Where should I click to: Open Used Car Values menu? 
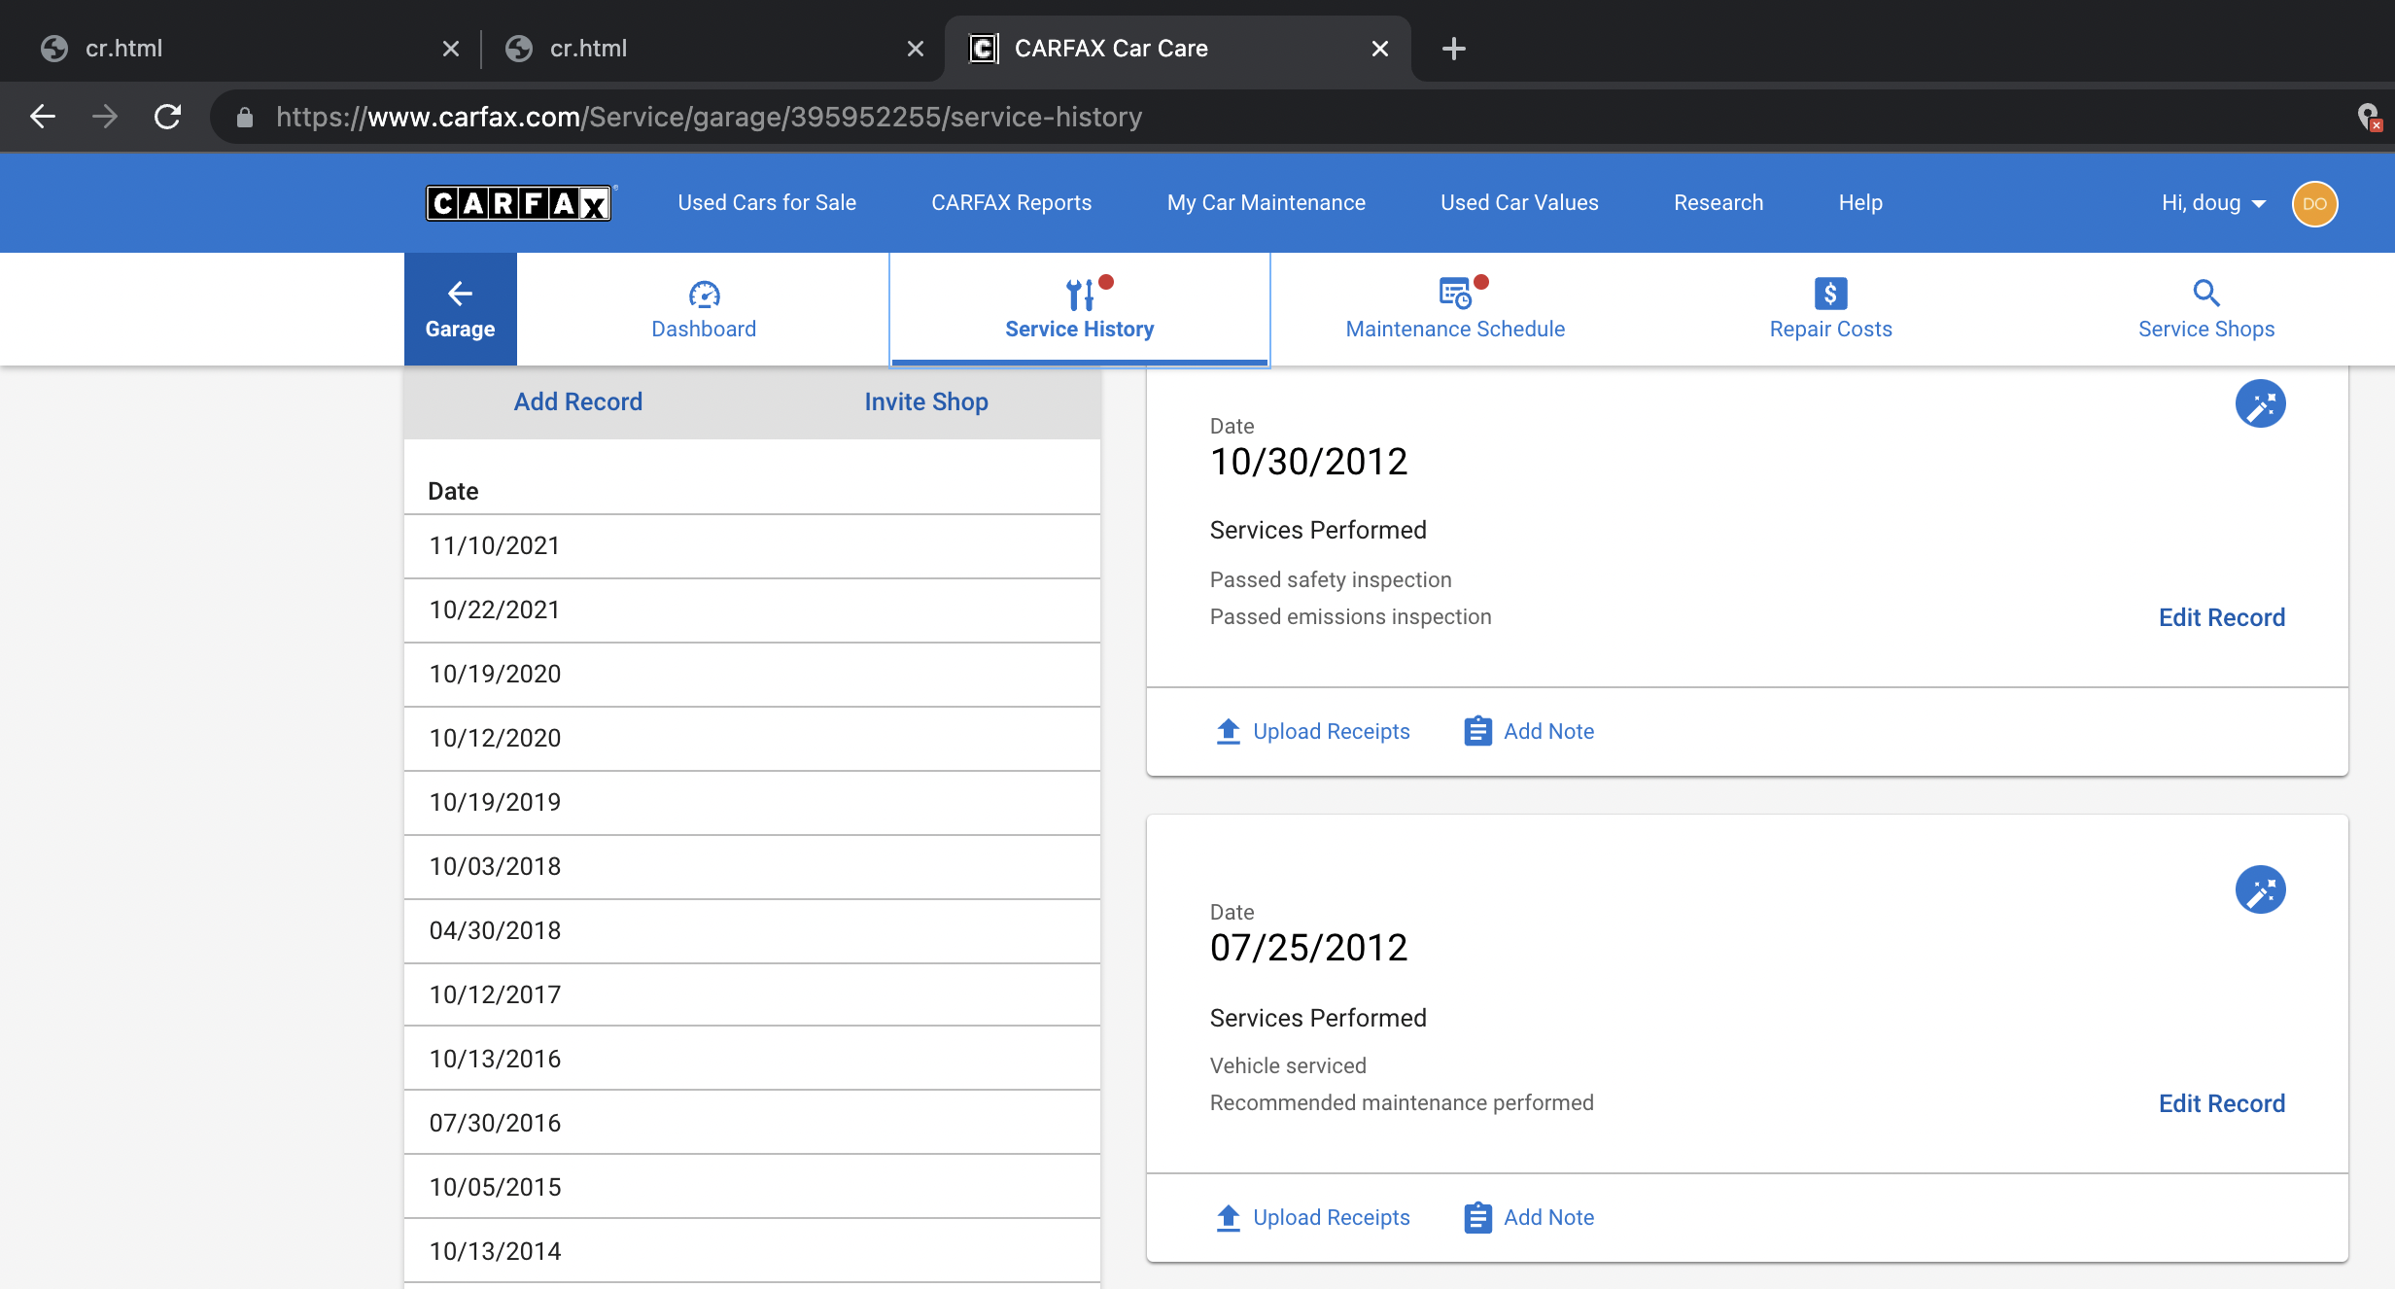(1519, 203)
